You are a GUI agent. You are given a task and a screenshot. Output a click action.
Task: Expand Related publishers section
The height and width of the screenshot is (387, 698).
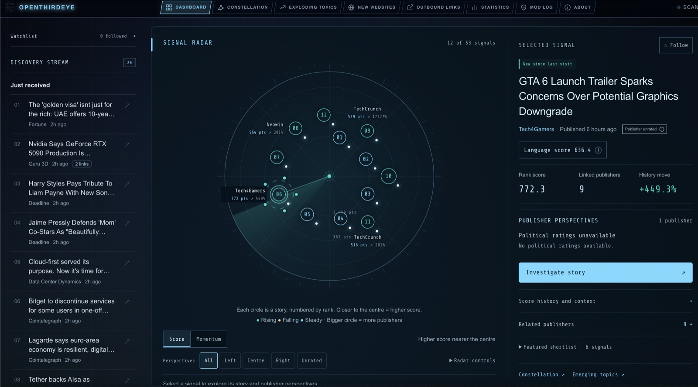pos(606,324)
